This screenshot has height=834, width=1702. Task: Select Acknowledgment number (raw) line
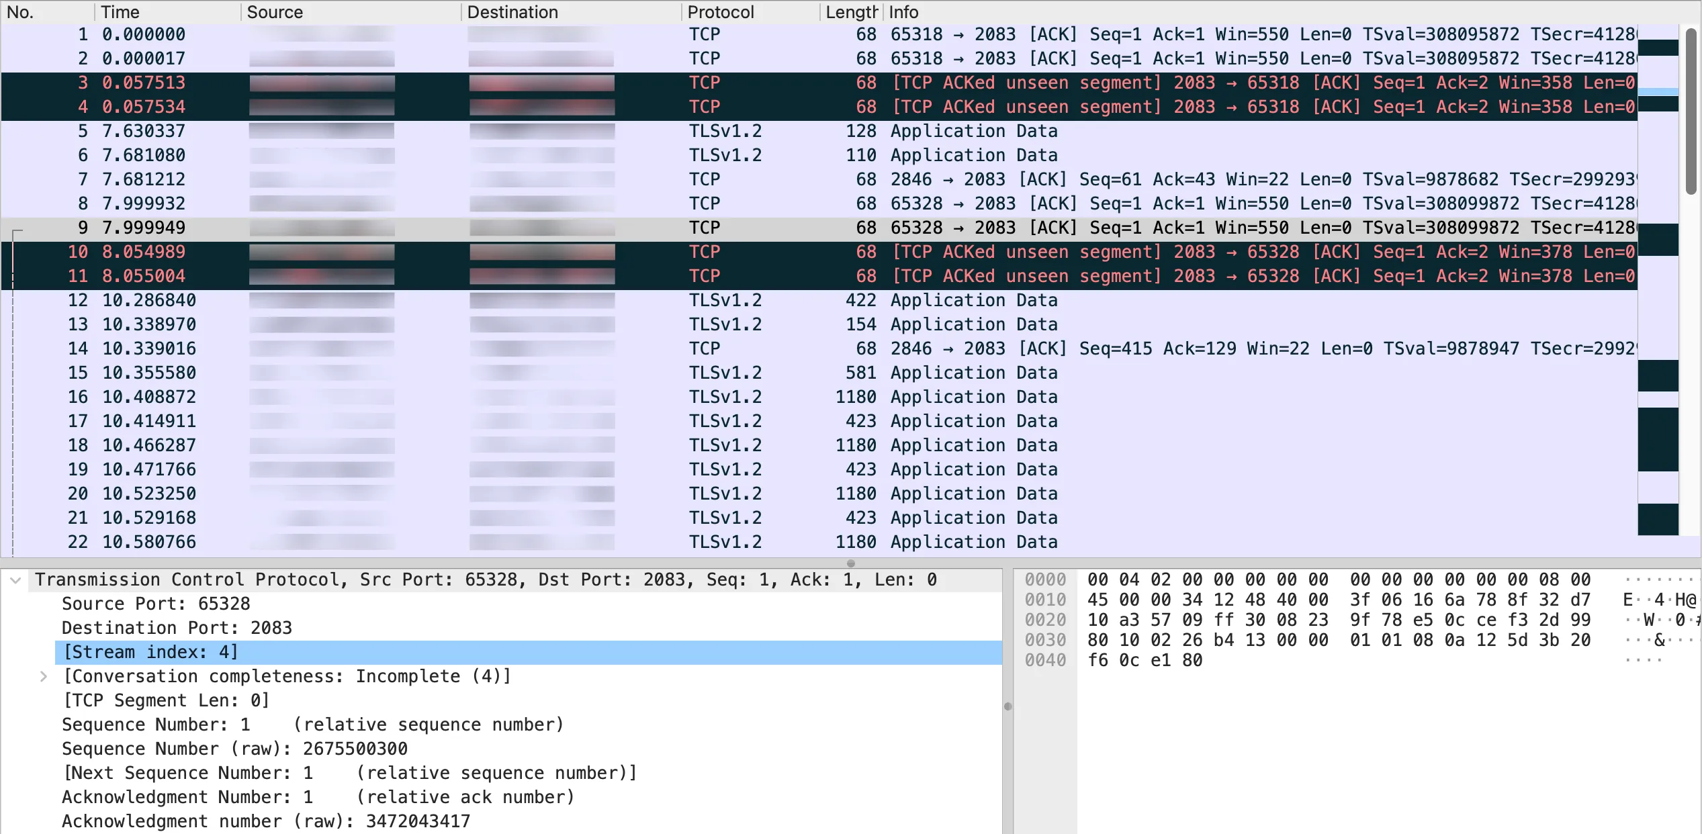click(266, 821)
